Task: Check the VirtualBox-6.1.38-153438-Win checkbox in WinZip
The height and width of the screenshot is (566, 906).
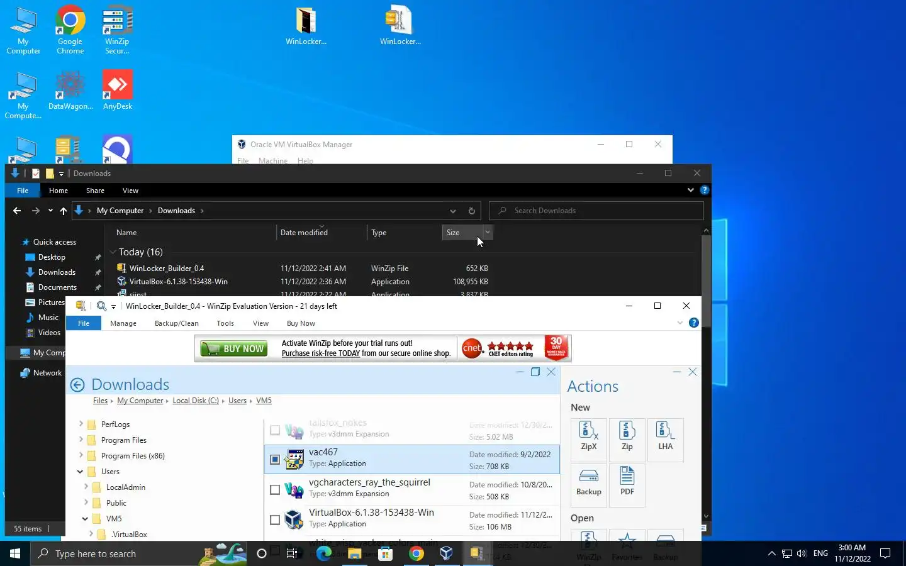Action: (275, 520)
